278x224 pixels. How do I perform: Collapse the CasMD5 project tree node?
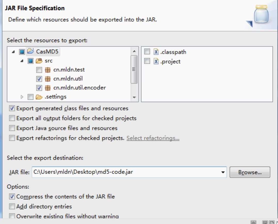[13, 52]
